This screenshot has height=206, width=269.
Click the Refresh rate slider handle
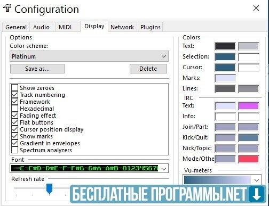click(49, 189)
